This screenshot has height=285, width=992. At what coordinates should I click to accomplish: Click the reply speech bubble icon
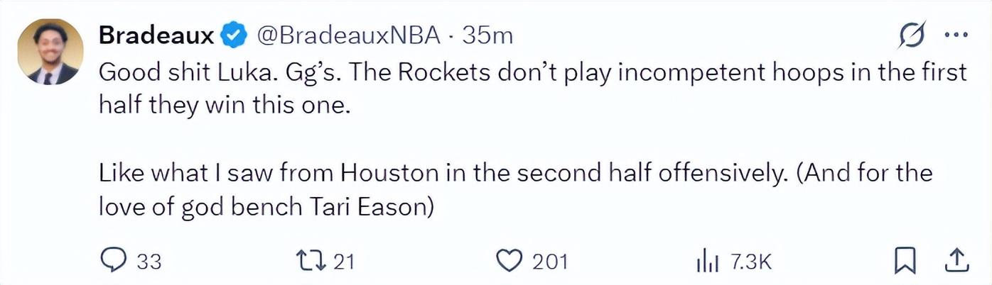coord(112,261)
